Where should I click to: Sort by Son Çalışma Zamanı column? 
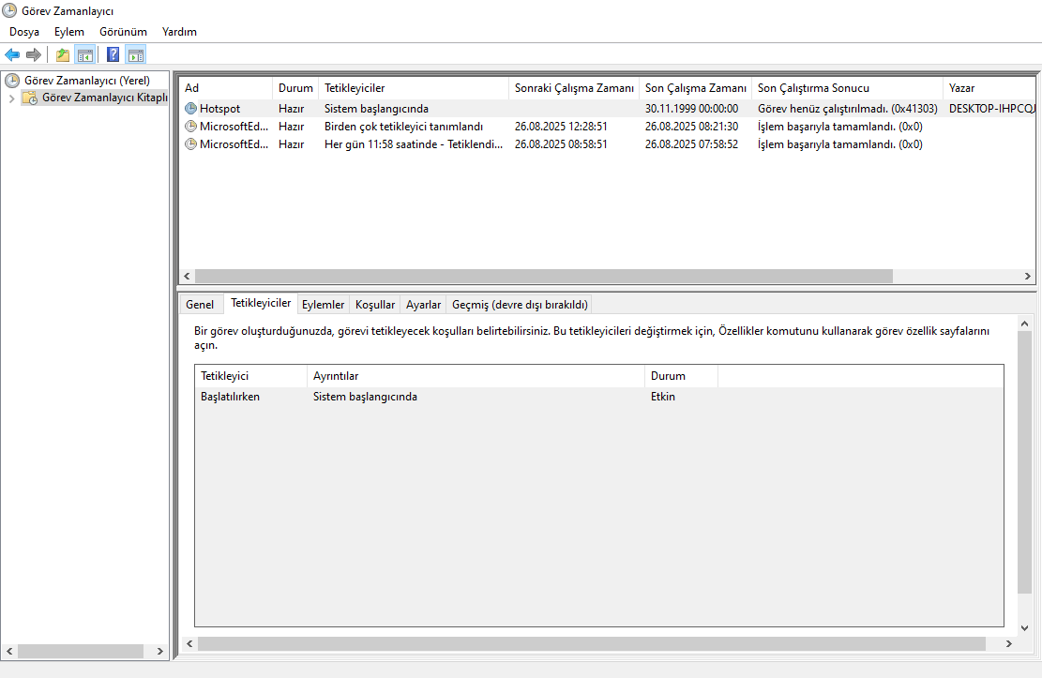coord(696,88)
